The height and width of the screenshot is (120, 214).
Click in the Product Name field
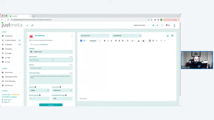pyautogui.click(x=51, y=60)
